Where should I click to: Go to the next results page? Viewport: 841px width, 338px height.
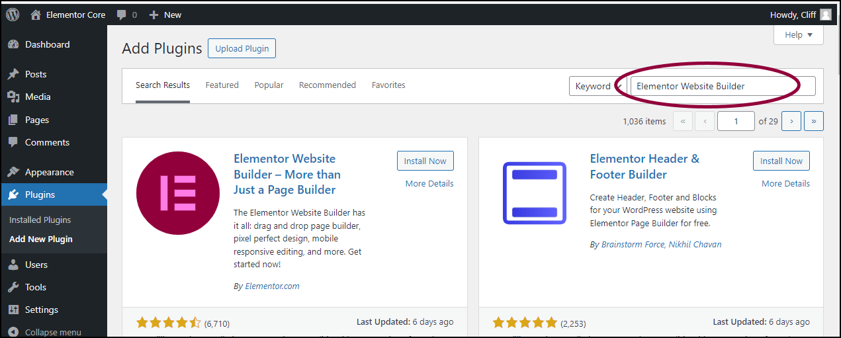click(x=791, y=121)
